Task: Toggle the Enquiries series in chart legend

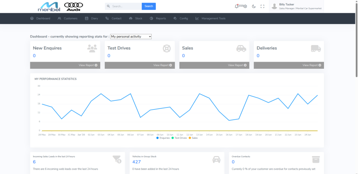Action: 163,138
